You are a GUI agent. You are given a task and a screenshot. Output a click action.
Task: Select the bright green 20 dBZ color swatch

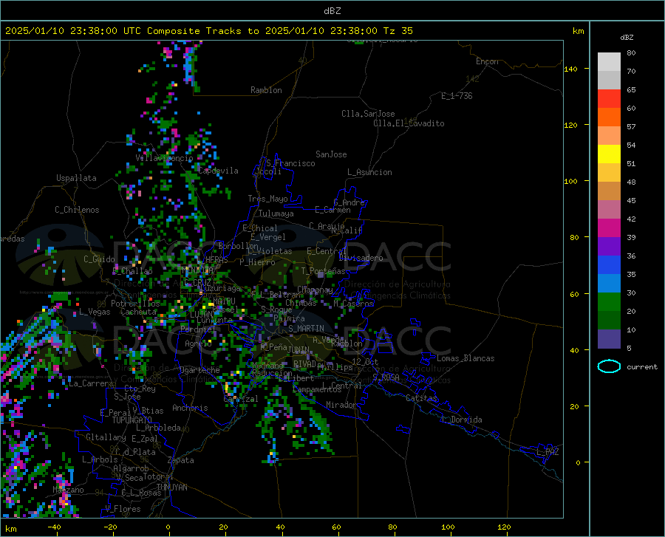click(609, 302)
